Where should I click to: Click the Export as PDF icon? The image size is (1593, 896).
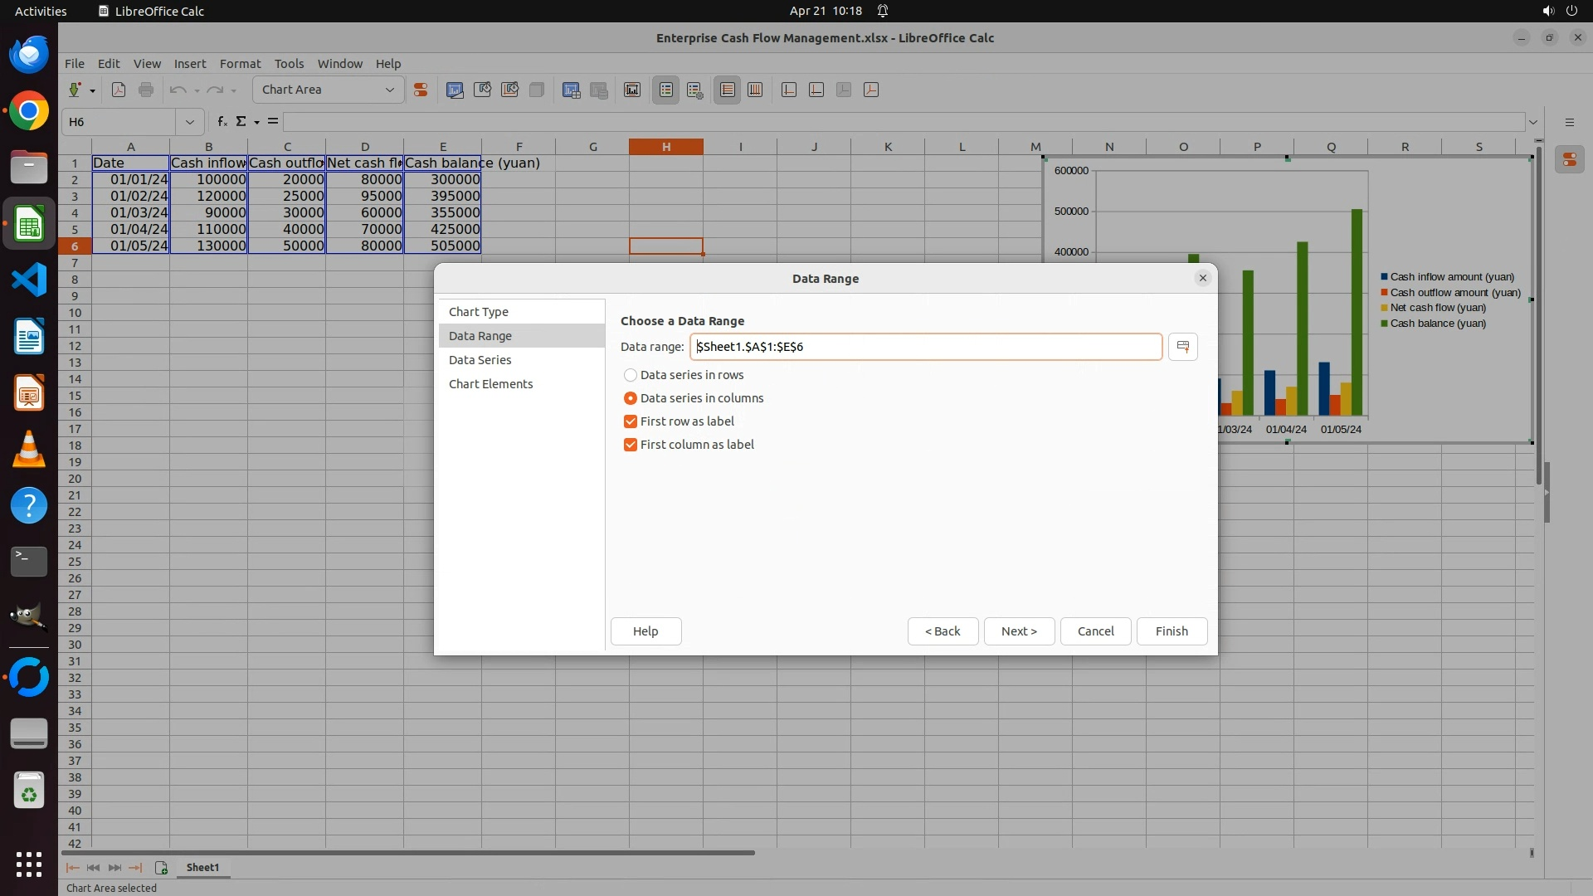[119, 90]
